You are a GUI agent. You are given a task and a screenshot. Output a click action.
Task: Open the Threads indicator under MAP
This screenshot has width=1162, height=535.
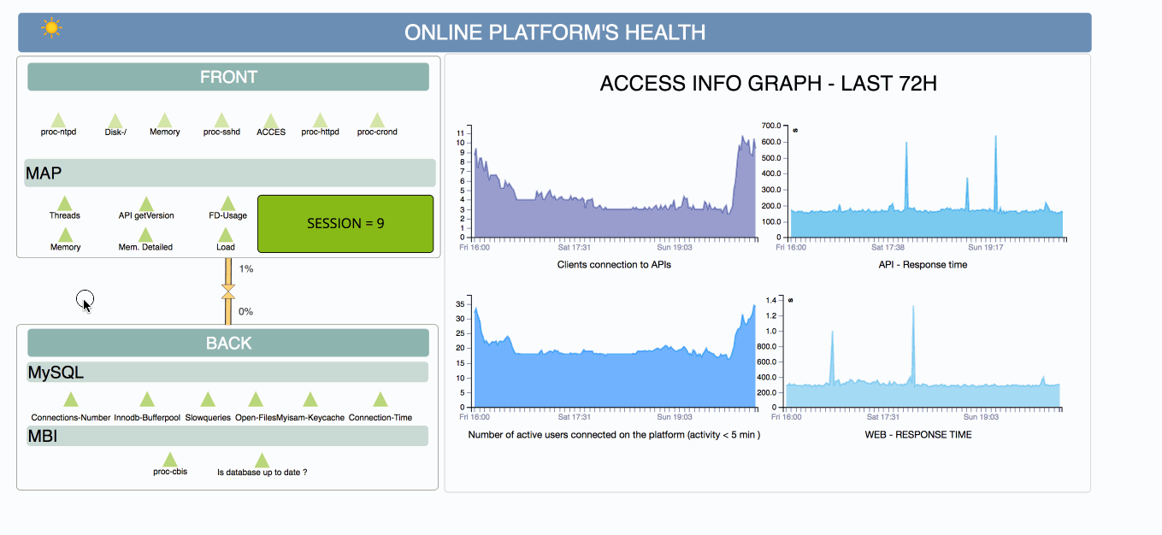point(64,203)
